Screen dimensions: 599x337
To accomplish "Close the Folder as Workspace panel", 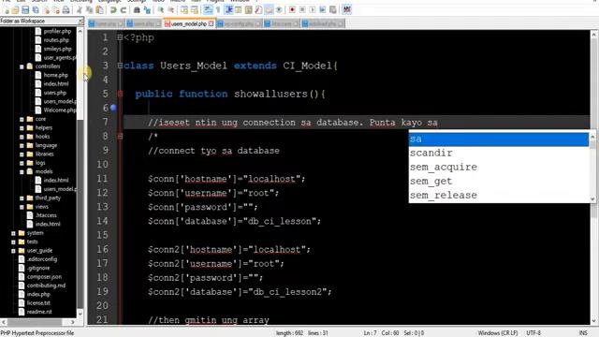I will pos(80,21).
